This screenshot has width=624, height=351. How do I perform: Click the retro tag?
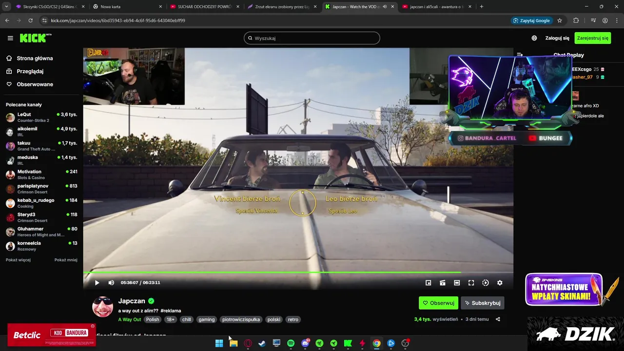pyautogui.click(x=293, y=319)
